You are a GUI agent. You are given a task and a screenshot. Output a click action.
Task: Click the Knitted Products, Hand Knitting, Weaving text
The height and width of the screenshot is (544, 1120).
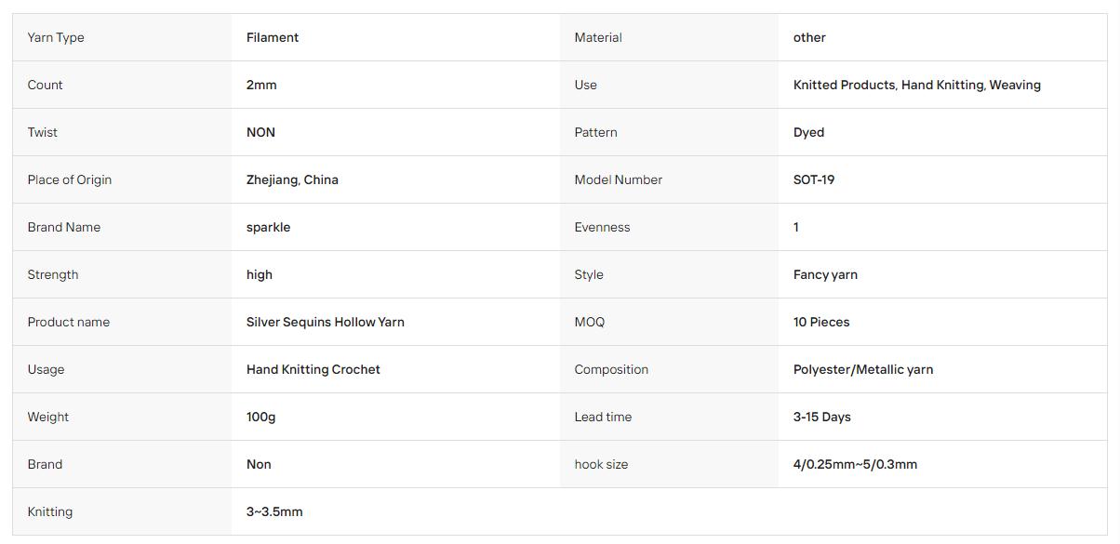click(x=917, y=85)
